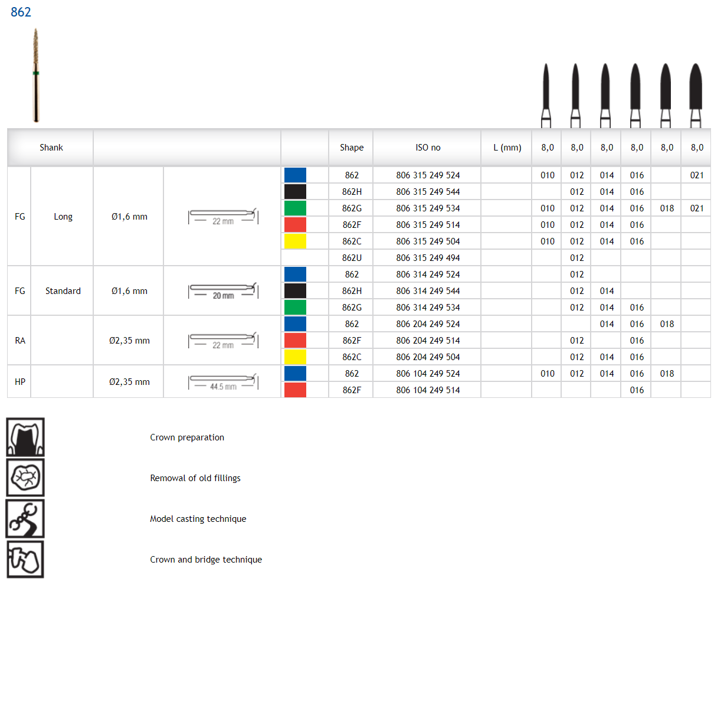
Task: Click the rightmost black bur silhouette
Action: 696,95
